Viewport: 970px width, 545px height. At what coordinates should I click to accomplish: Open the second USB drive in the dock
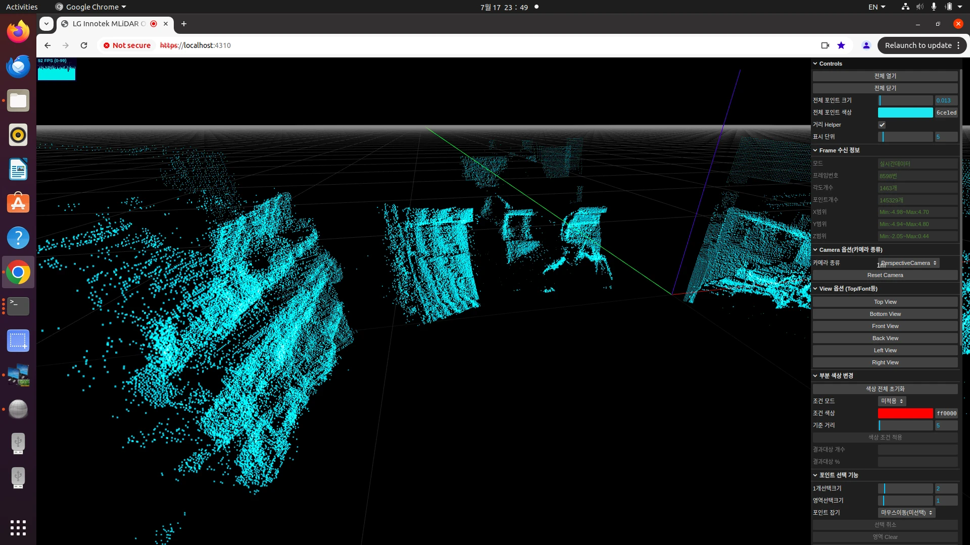(18, 478)
